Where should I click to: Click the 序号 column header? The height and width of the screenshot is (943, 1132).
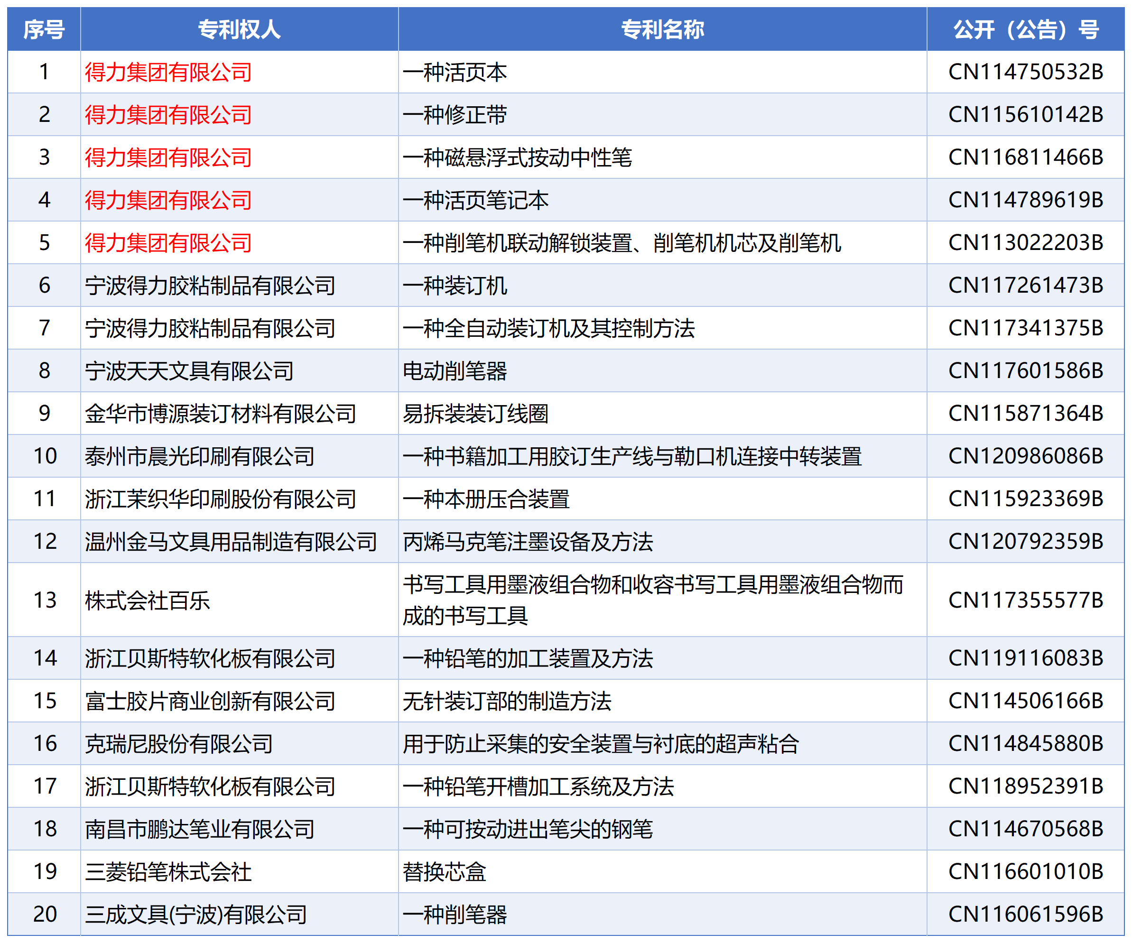pyautogui.click(x=44, y=29)
